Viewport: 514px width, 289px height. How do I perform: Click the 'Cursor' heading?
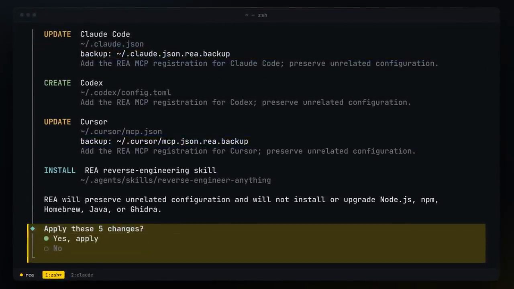point(94,122)
